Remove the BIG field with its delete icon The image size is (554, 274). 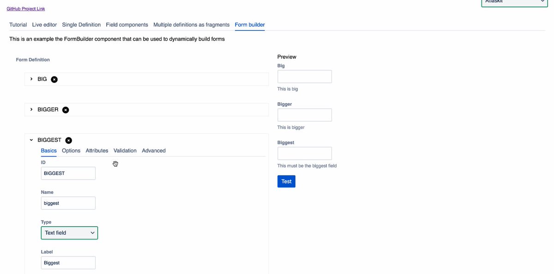(54, 79)
